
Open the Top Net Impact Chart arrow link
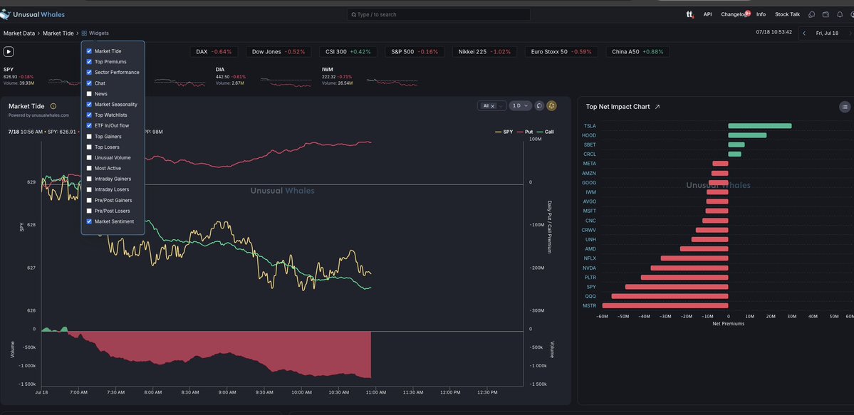tap(657, 107)
